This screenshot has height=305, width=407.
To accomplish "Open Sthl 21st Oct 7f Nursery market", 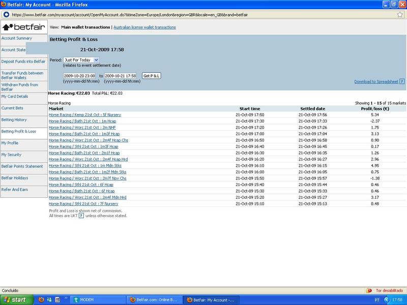I will coord(83,204).
